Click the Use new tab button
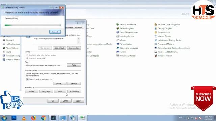 point(74,48)
